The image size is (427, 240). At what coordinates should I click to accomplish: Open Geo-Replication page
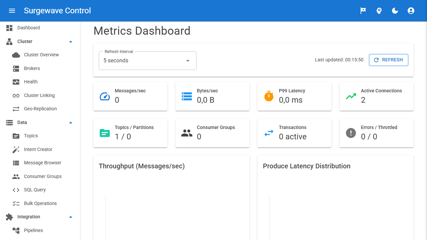tap(40, 109)
